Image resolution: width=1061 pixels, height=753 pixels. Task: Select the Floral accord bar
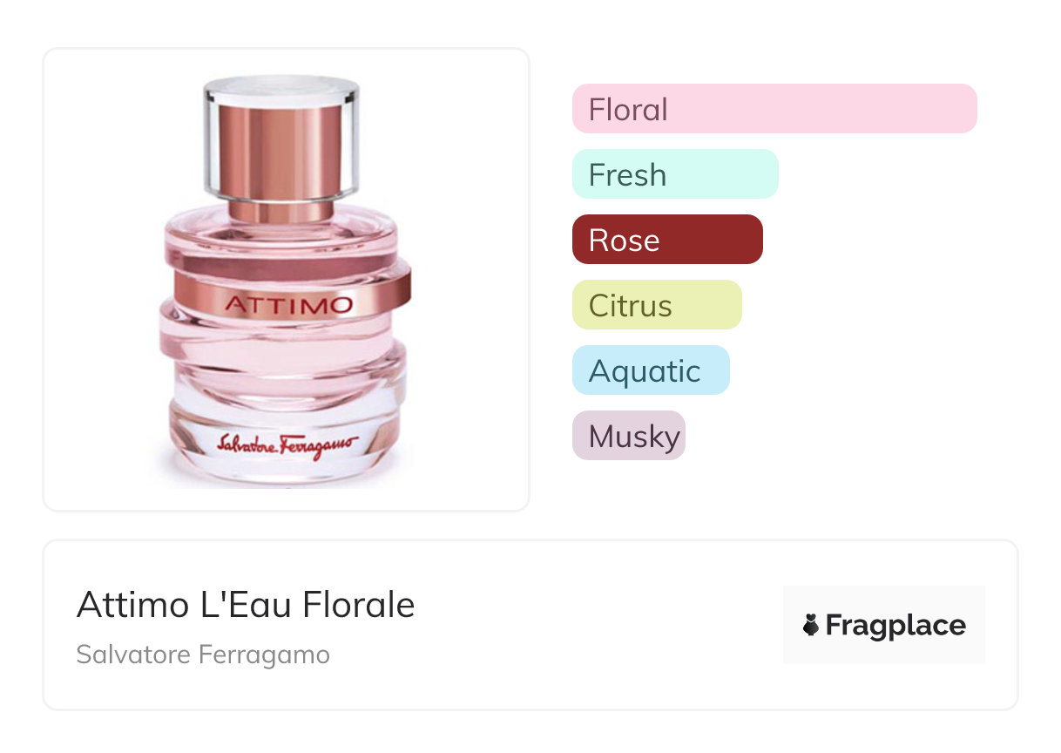point(774,109)
